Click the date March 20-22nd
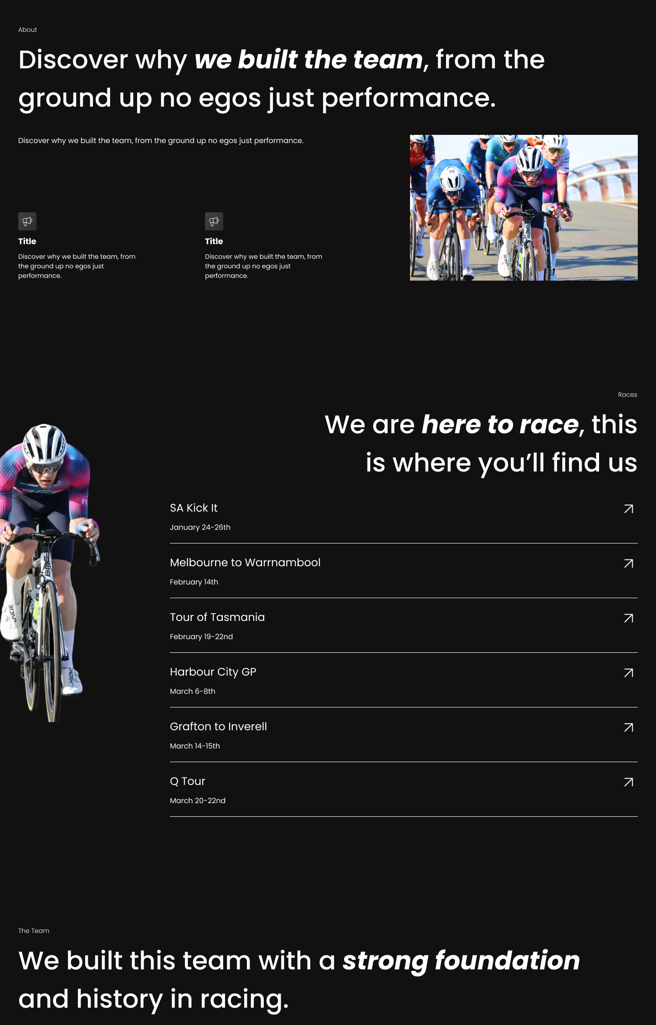This screenshot has height=1025, width=656. [x=198, y=800]
